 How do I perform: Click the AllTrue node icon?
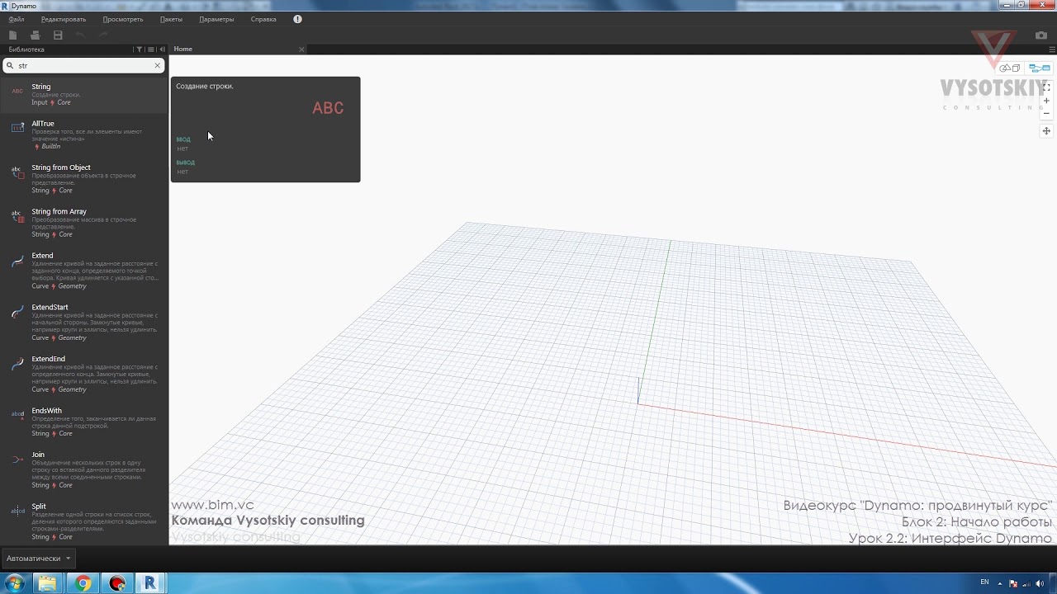point(17,128)
